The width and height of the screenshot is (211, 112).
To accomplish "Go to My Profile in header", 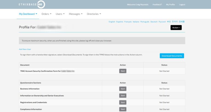I will 170,5.
